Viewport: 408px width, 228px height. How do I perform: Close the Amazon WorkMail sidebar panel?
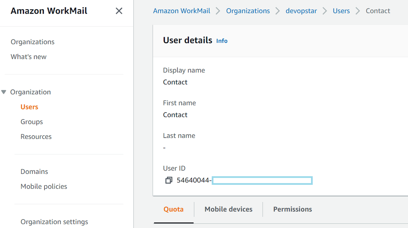(119, 11)
